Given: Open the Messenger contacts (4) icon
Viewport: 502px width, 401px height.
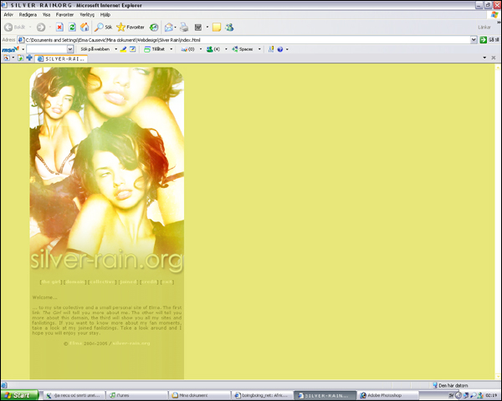Looking at the screenshot, I should [213, 49].
